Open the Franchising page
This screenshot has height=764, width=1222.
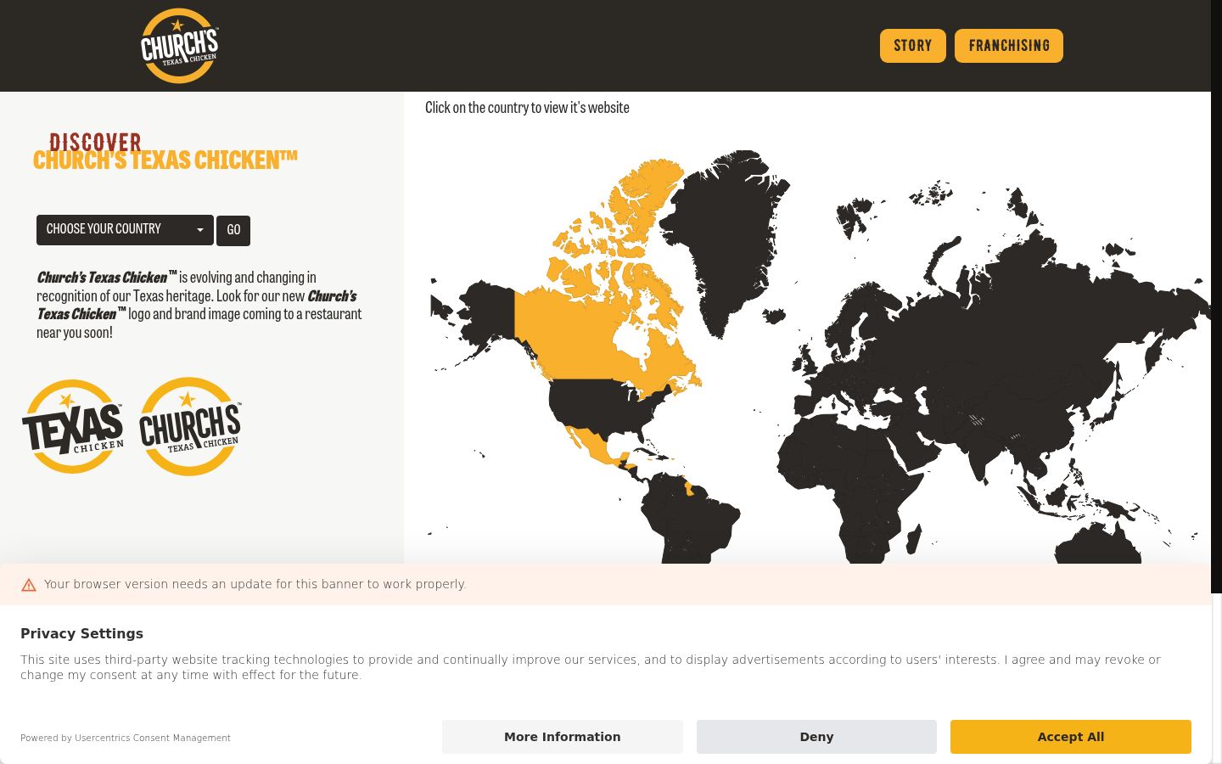[1008, 46]
